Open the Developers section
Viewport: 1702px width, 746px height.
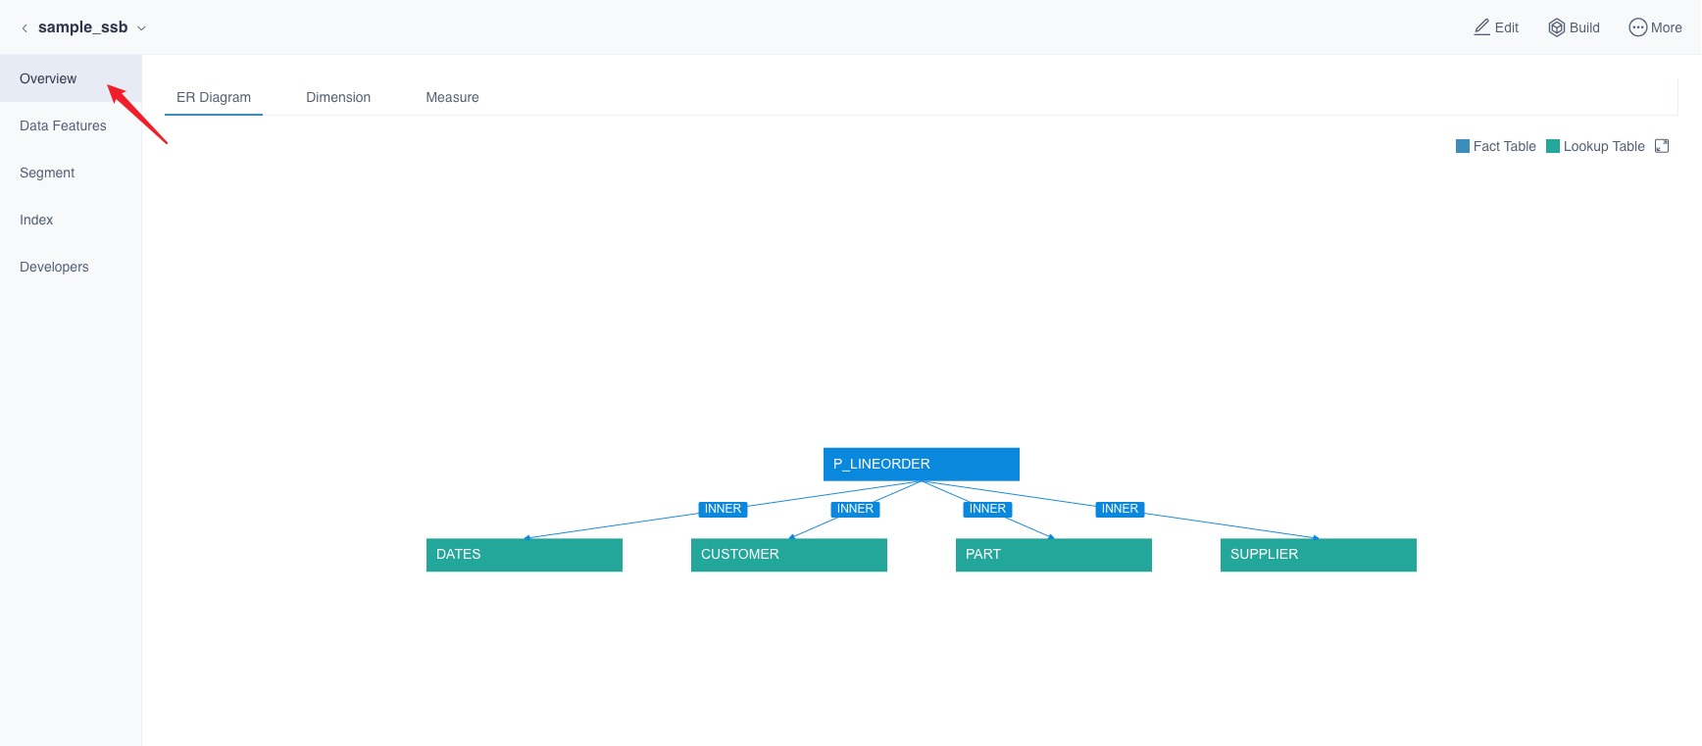click(x=54, y=267)
